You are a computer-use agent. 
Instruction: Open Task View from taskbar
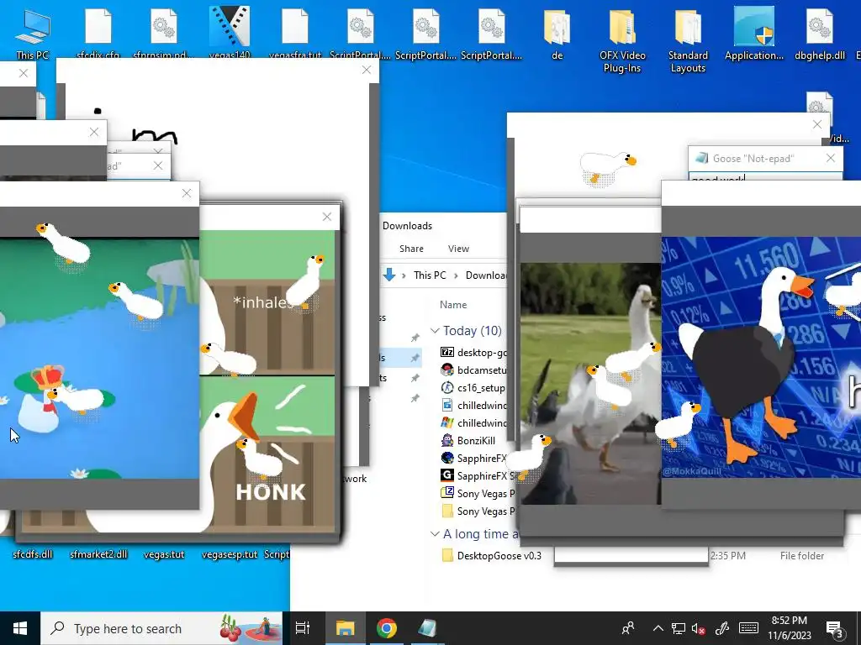coord(303,628)
